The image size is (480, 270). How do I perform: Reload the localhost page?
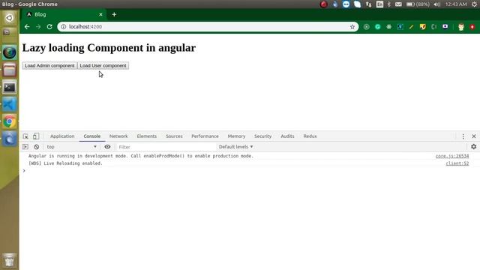[49, 27]
